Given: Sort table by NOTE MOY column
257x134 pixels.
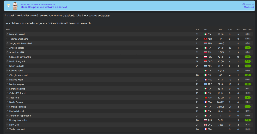Looking at the screenshot, I should (247, 30).
